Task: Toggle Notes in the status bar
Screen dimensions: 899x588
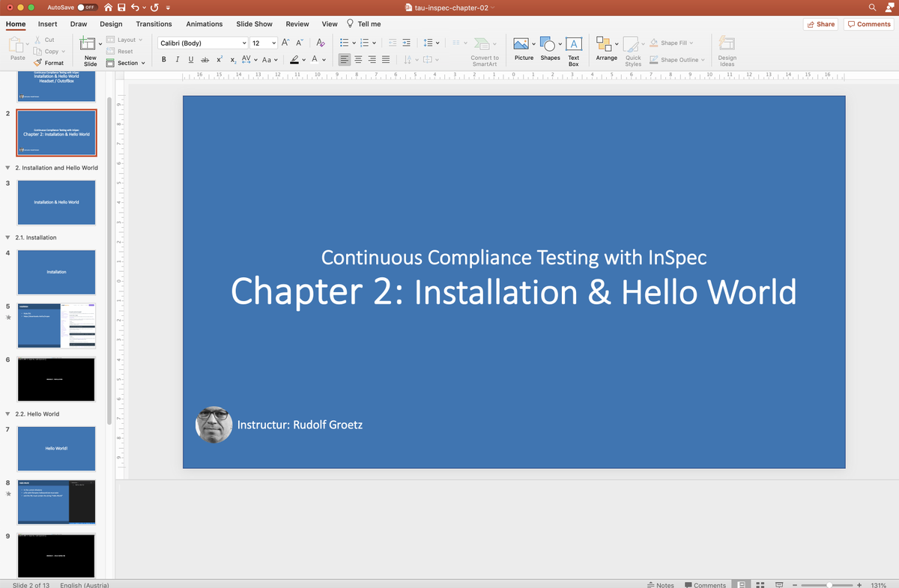Action: click(x=661, y=584)
